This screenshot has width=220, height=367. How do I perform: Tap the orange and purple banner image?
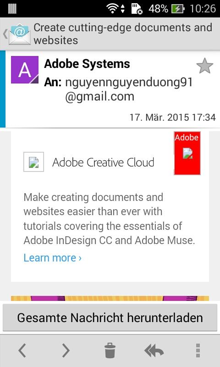pos(110,299)
